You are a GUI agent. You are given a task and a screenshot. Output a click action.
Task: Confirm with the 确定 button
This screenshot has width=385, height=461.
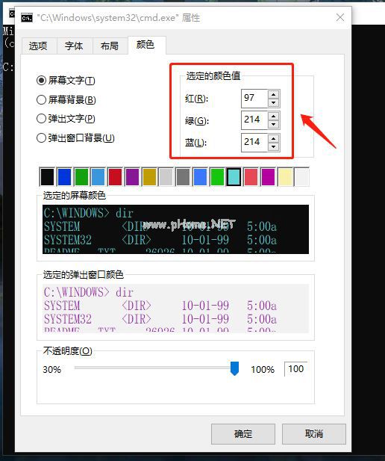click(x=243, y=433)
